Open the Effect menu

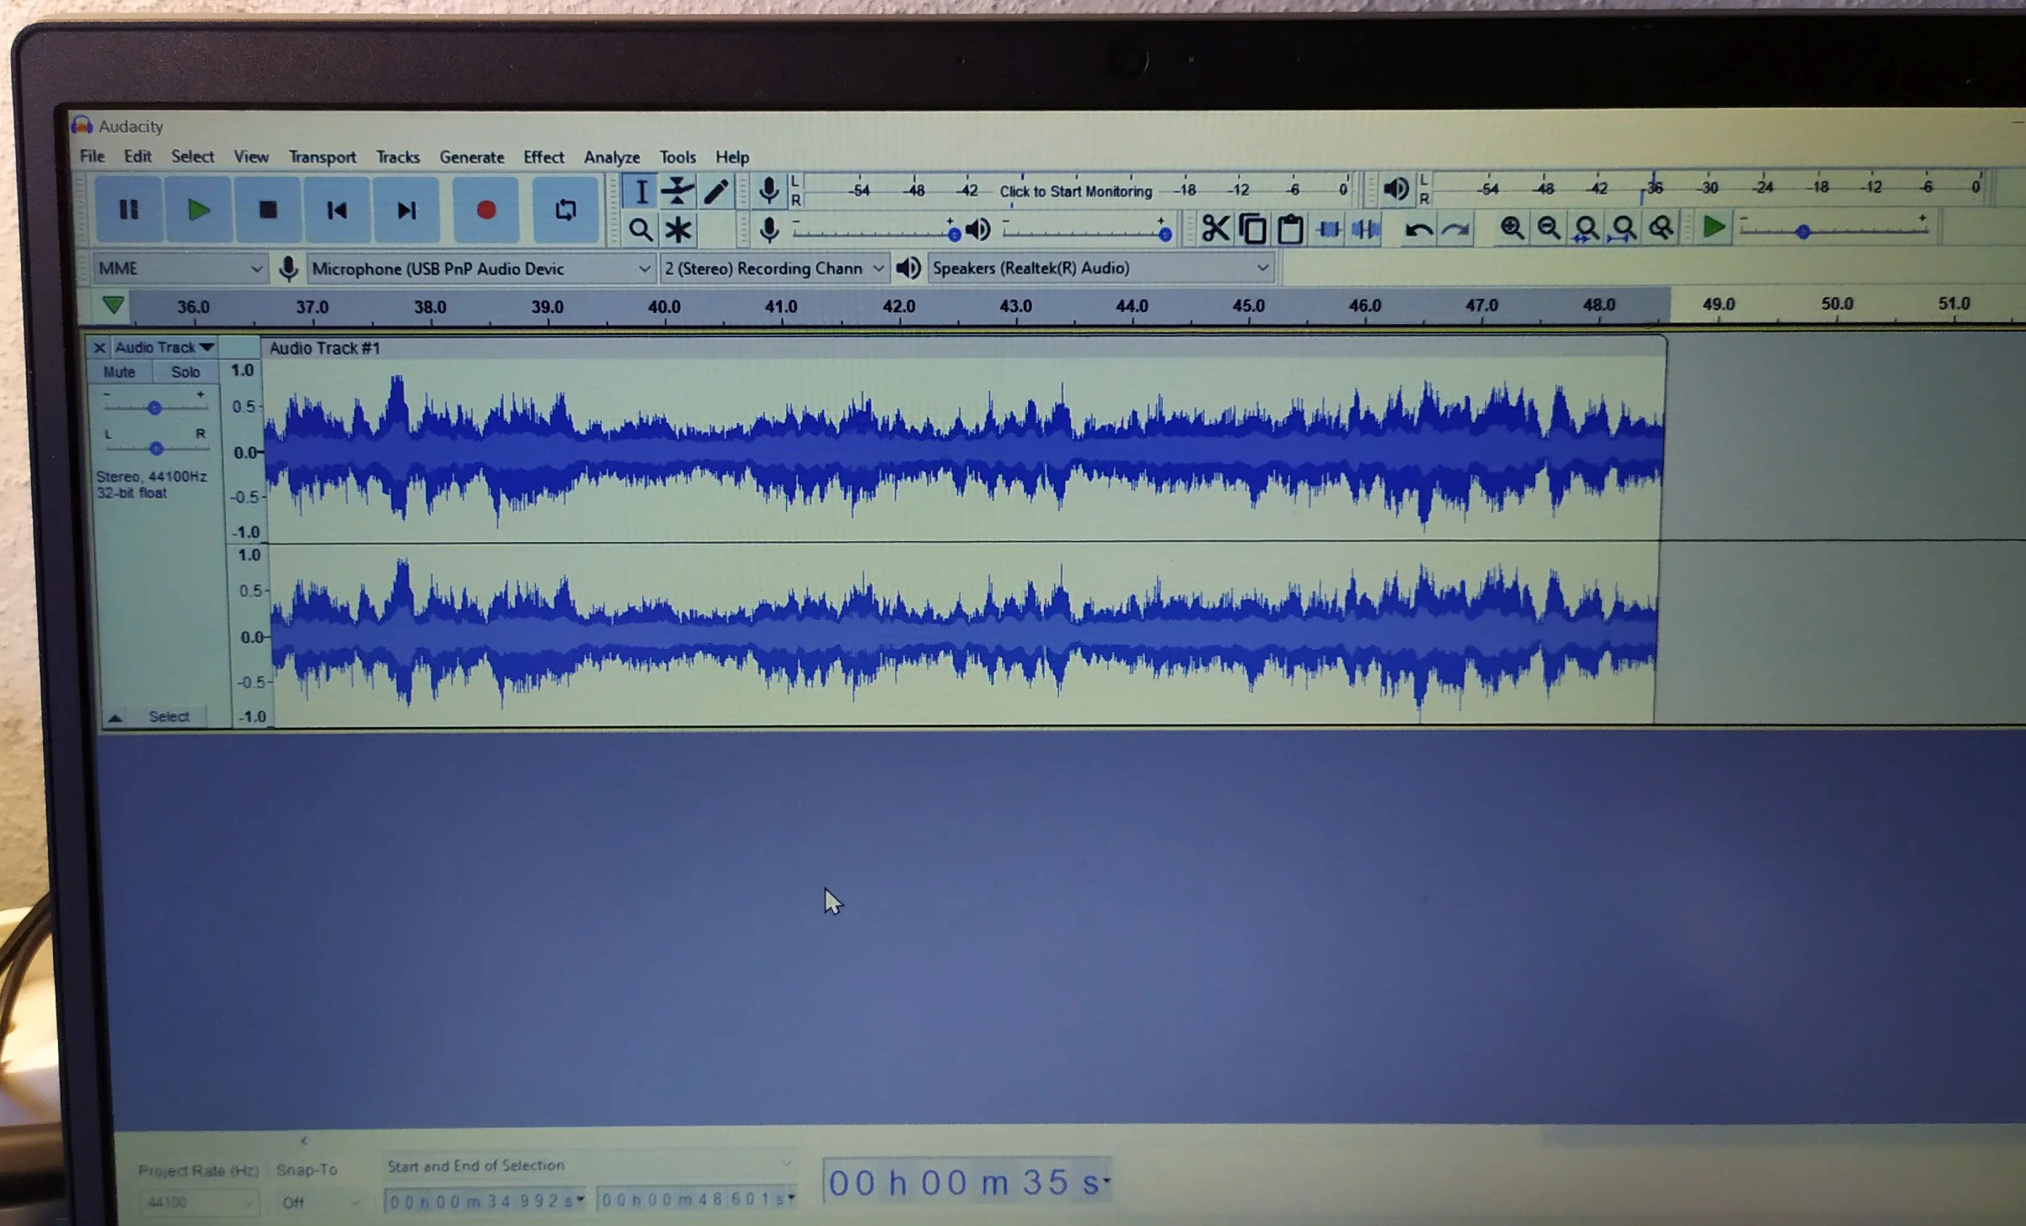pyautogui.click(x=543, y=157)
